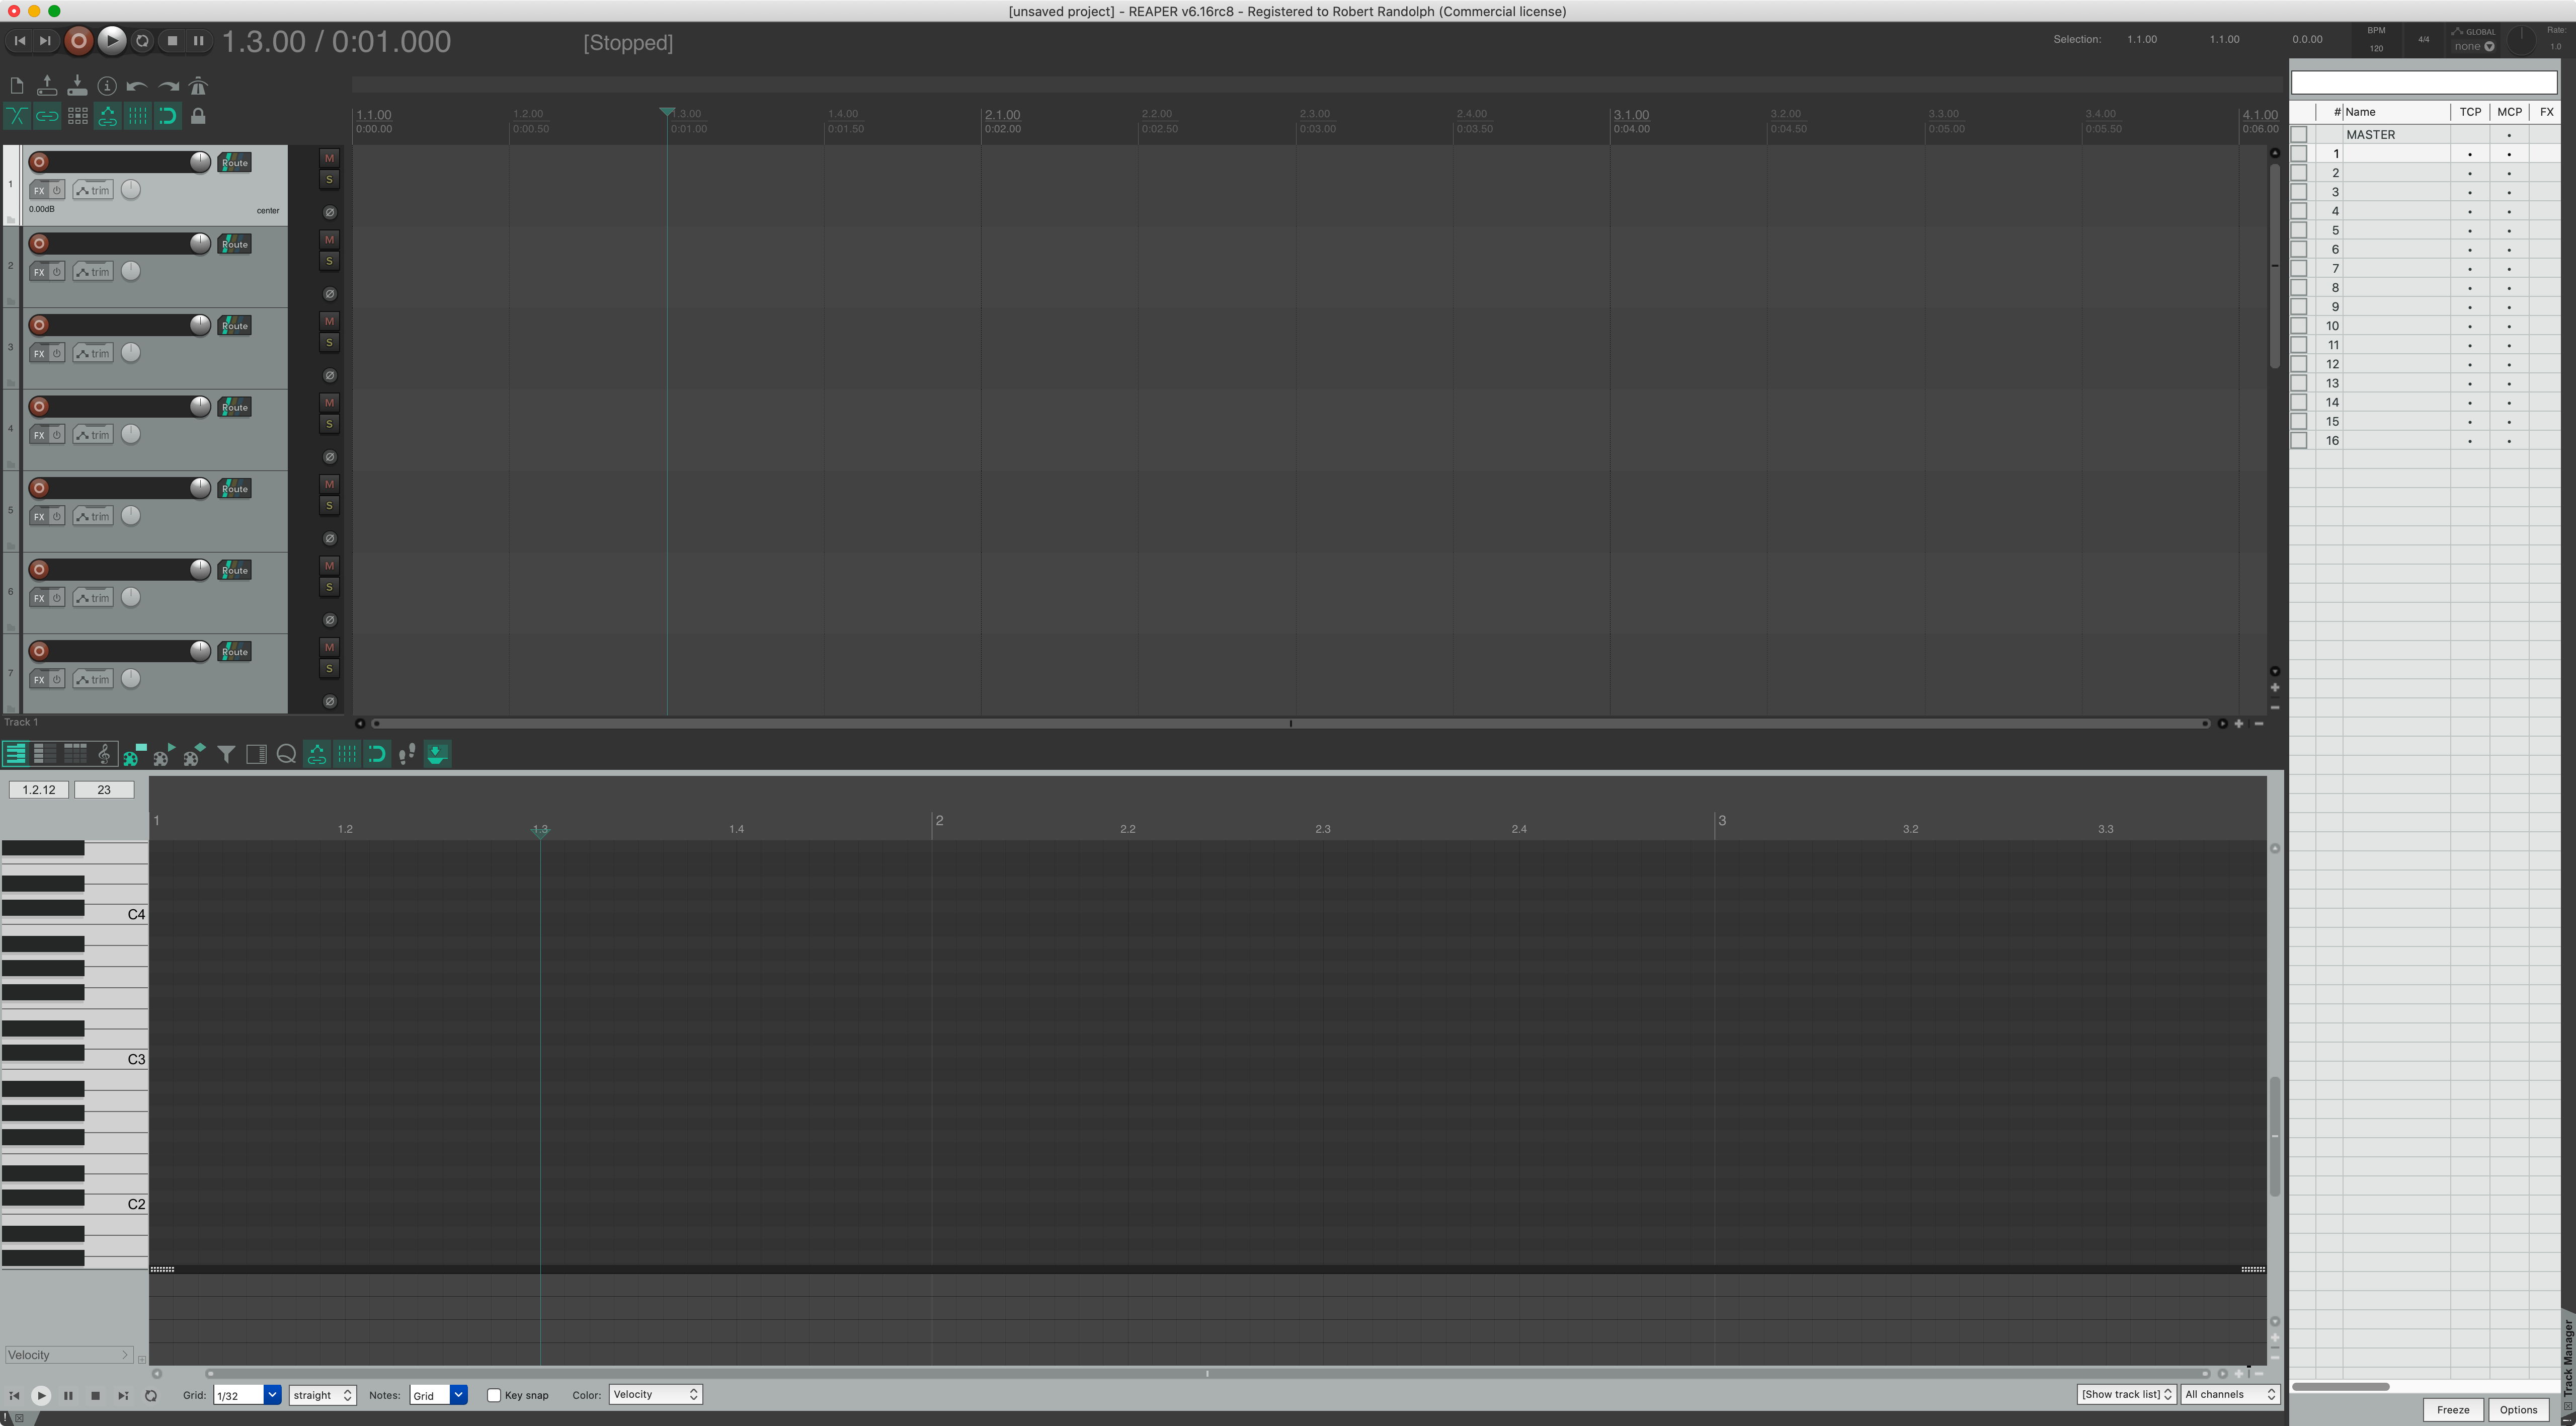Adjust the pan knob on track 1
Image resolution: width=2576 pixels, height=1426 pixels.
[130, 190]
